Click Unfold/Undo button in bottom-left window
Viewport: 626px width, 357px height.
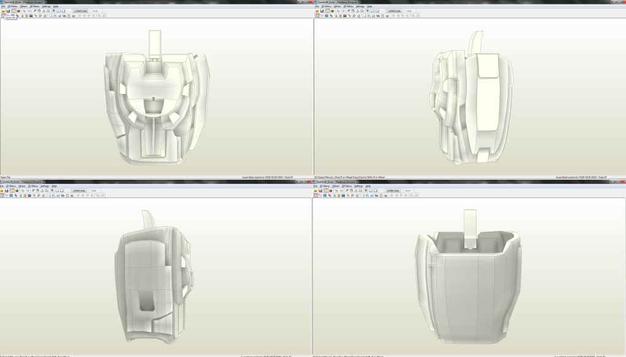(x=79, y=191)
